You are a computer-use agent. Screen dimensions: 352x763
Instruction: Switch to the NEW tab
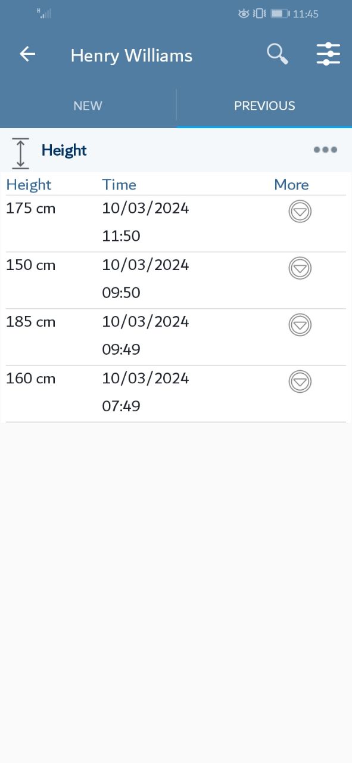tap(88, 106)
